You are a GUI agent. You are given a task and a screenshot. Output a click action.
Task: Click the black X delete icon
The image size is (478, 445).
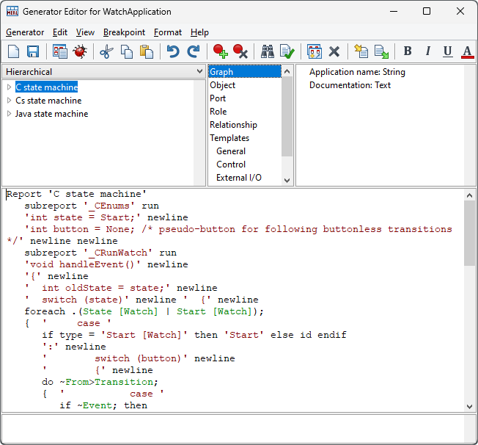334,51
